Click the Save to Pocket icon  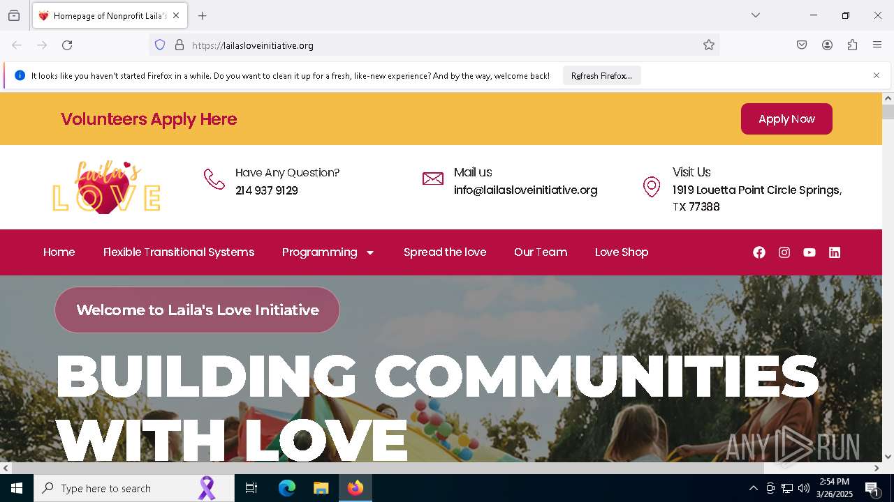point(802,45)
